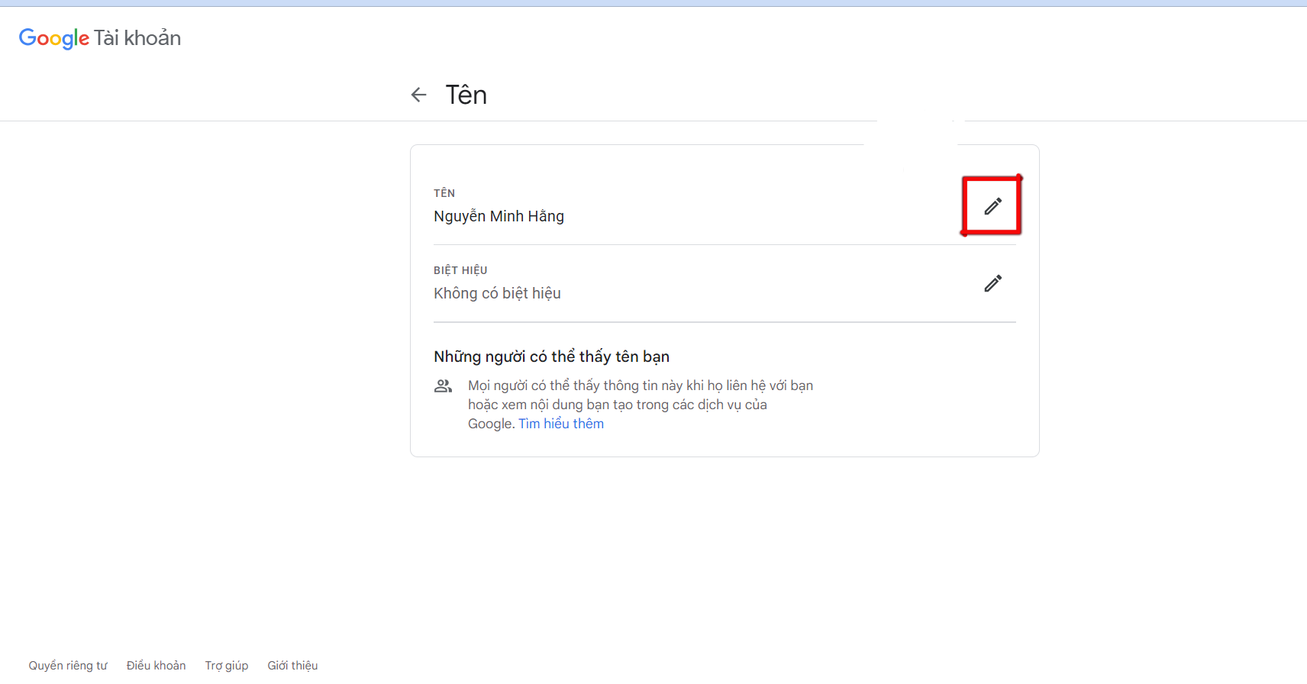This screenshot has height=684, width=1307.
Task: Click the Không có biệt hiệu text
Action: point(497,293)
